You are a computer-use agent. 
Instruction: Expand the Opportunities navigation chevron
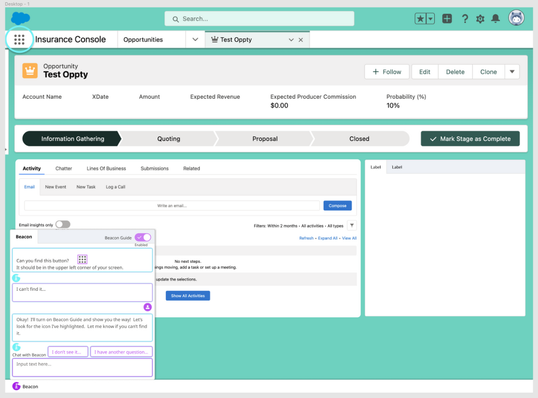tap(195, 40)
